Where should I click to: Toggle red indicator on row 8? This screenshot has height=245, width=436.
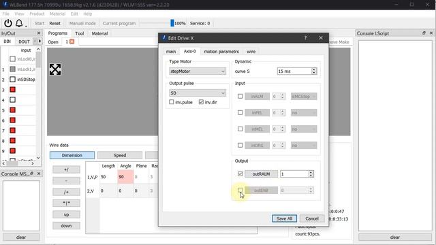point(12,141)
